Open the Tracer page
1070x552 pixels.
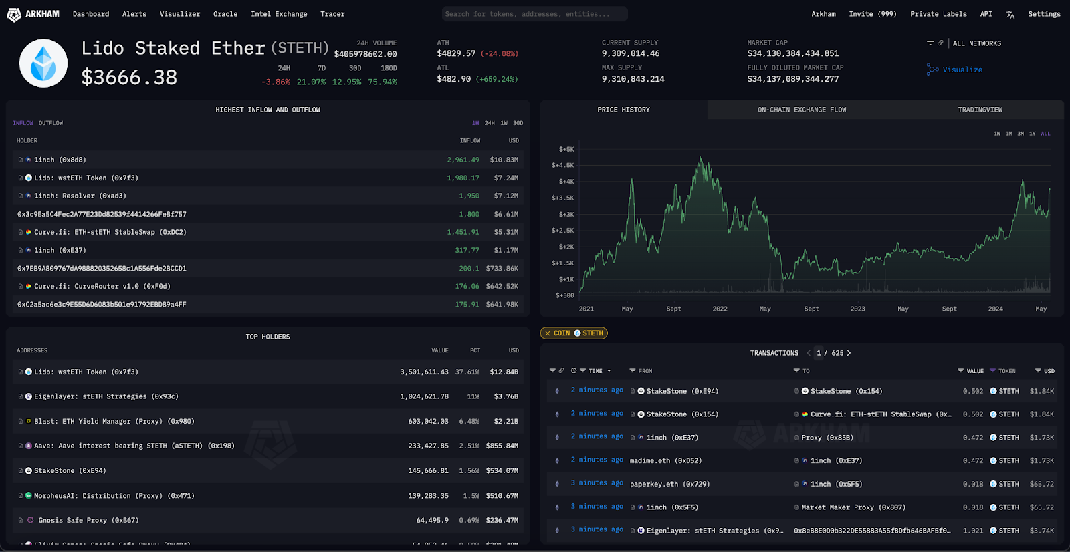point(332,14)
